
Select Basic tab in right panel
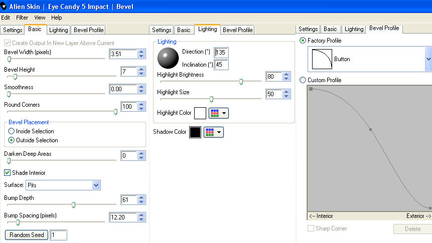[x=330, y=29]
